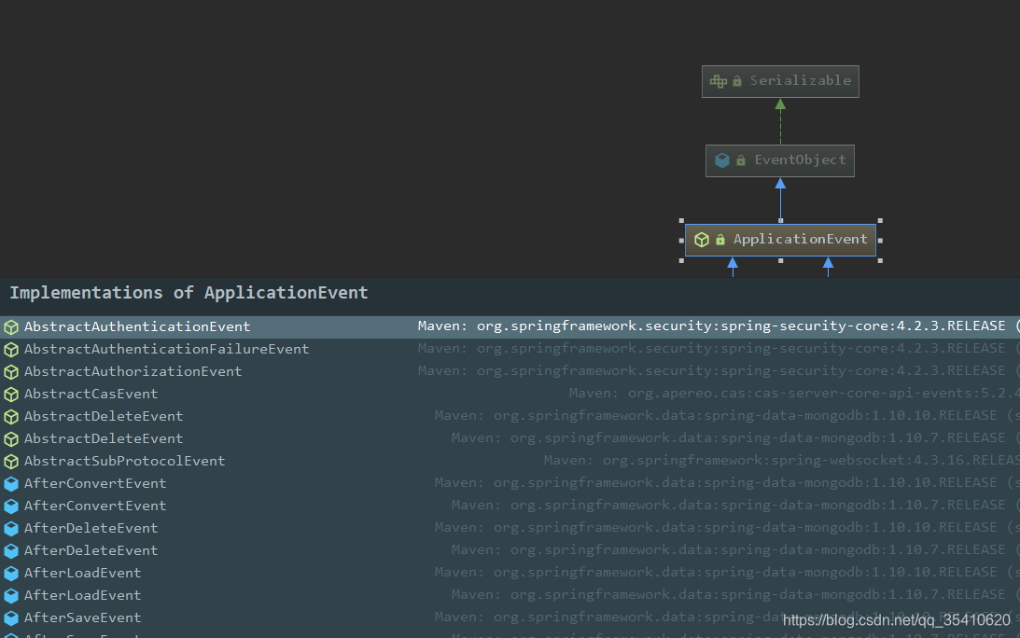Select AbstractDeleteEvent name with mongodb 1.10.7
The height and width of the screenshot is (638, 1020).
104,439
